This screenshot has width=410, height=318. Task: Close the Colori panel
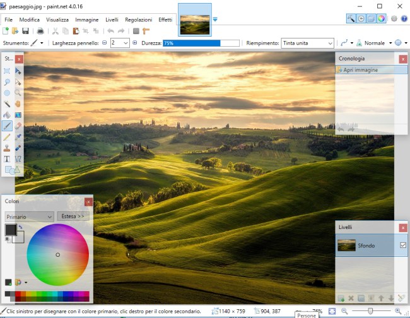tap(89, 202)
